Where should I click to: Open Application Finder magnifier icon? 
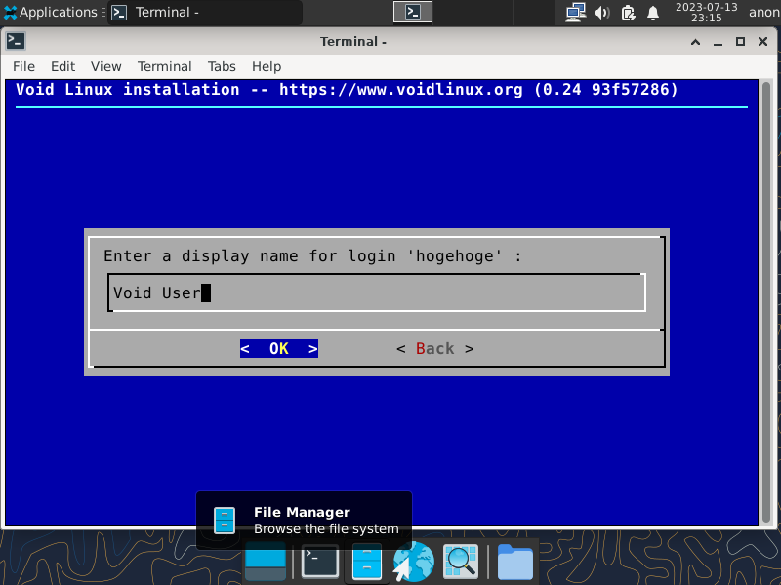[461, 563]
